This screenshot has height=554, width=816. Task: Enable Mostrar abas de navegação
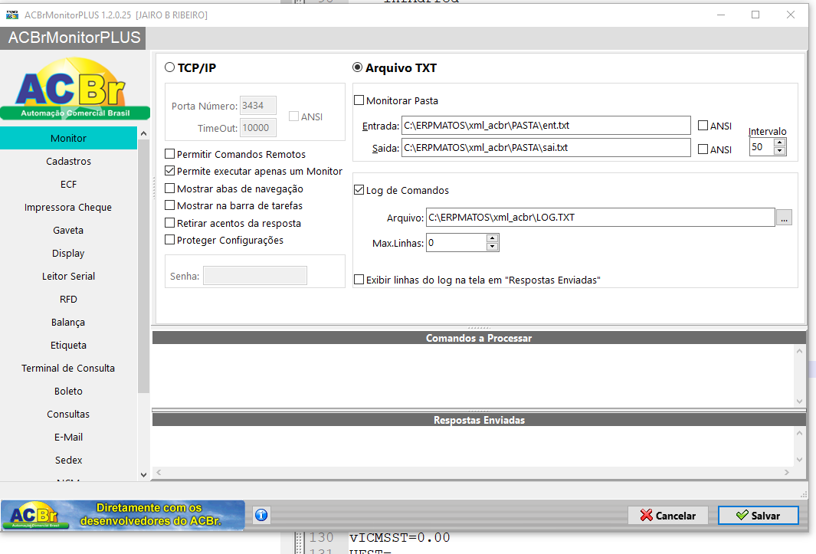pyautogui.click(x=169, y=188)
